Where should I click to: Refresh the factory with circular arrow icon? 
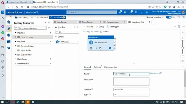[179, 17]
